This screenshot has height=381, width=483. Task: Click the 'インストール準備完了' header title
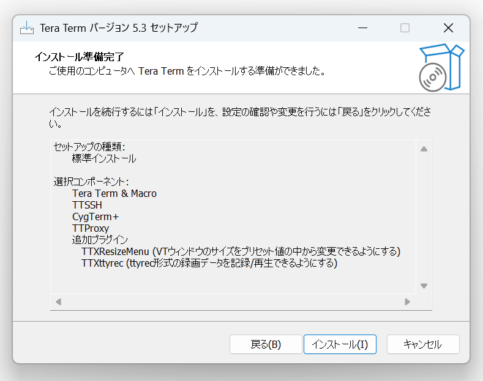pos(79,57)
